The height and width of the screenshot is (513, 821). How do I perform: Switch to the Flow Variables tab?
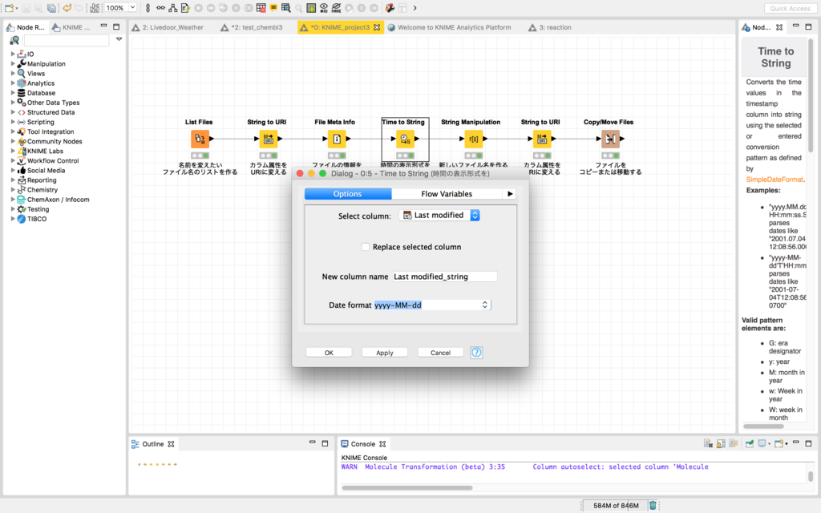(x=447, y=194)
